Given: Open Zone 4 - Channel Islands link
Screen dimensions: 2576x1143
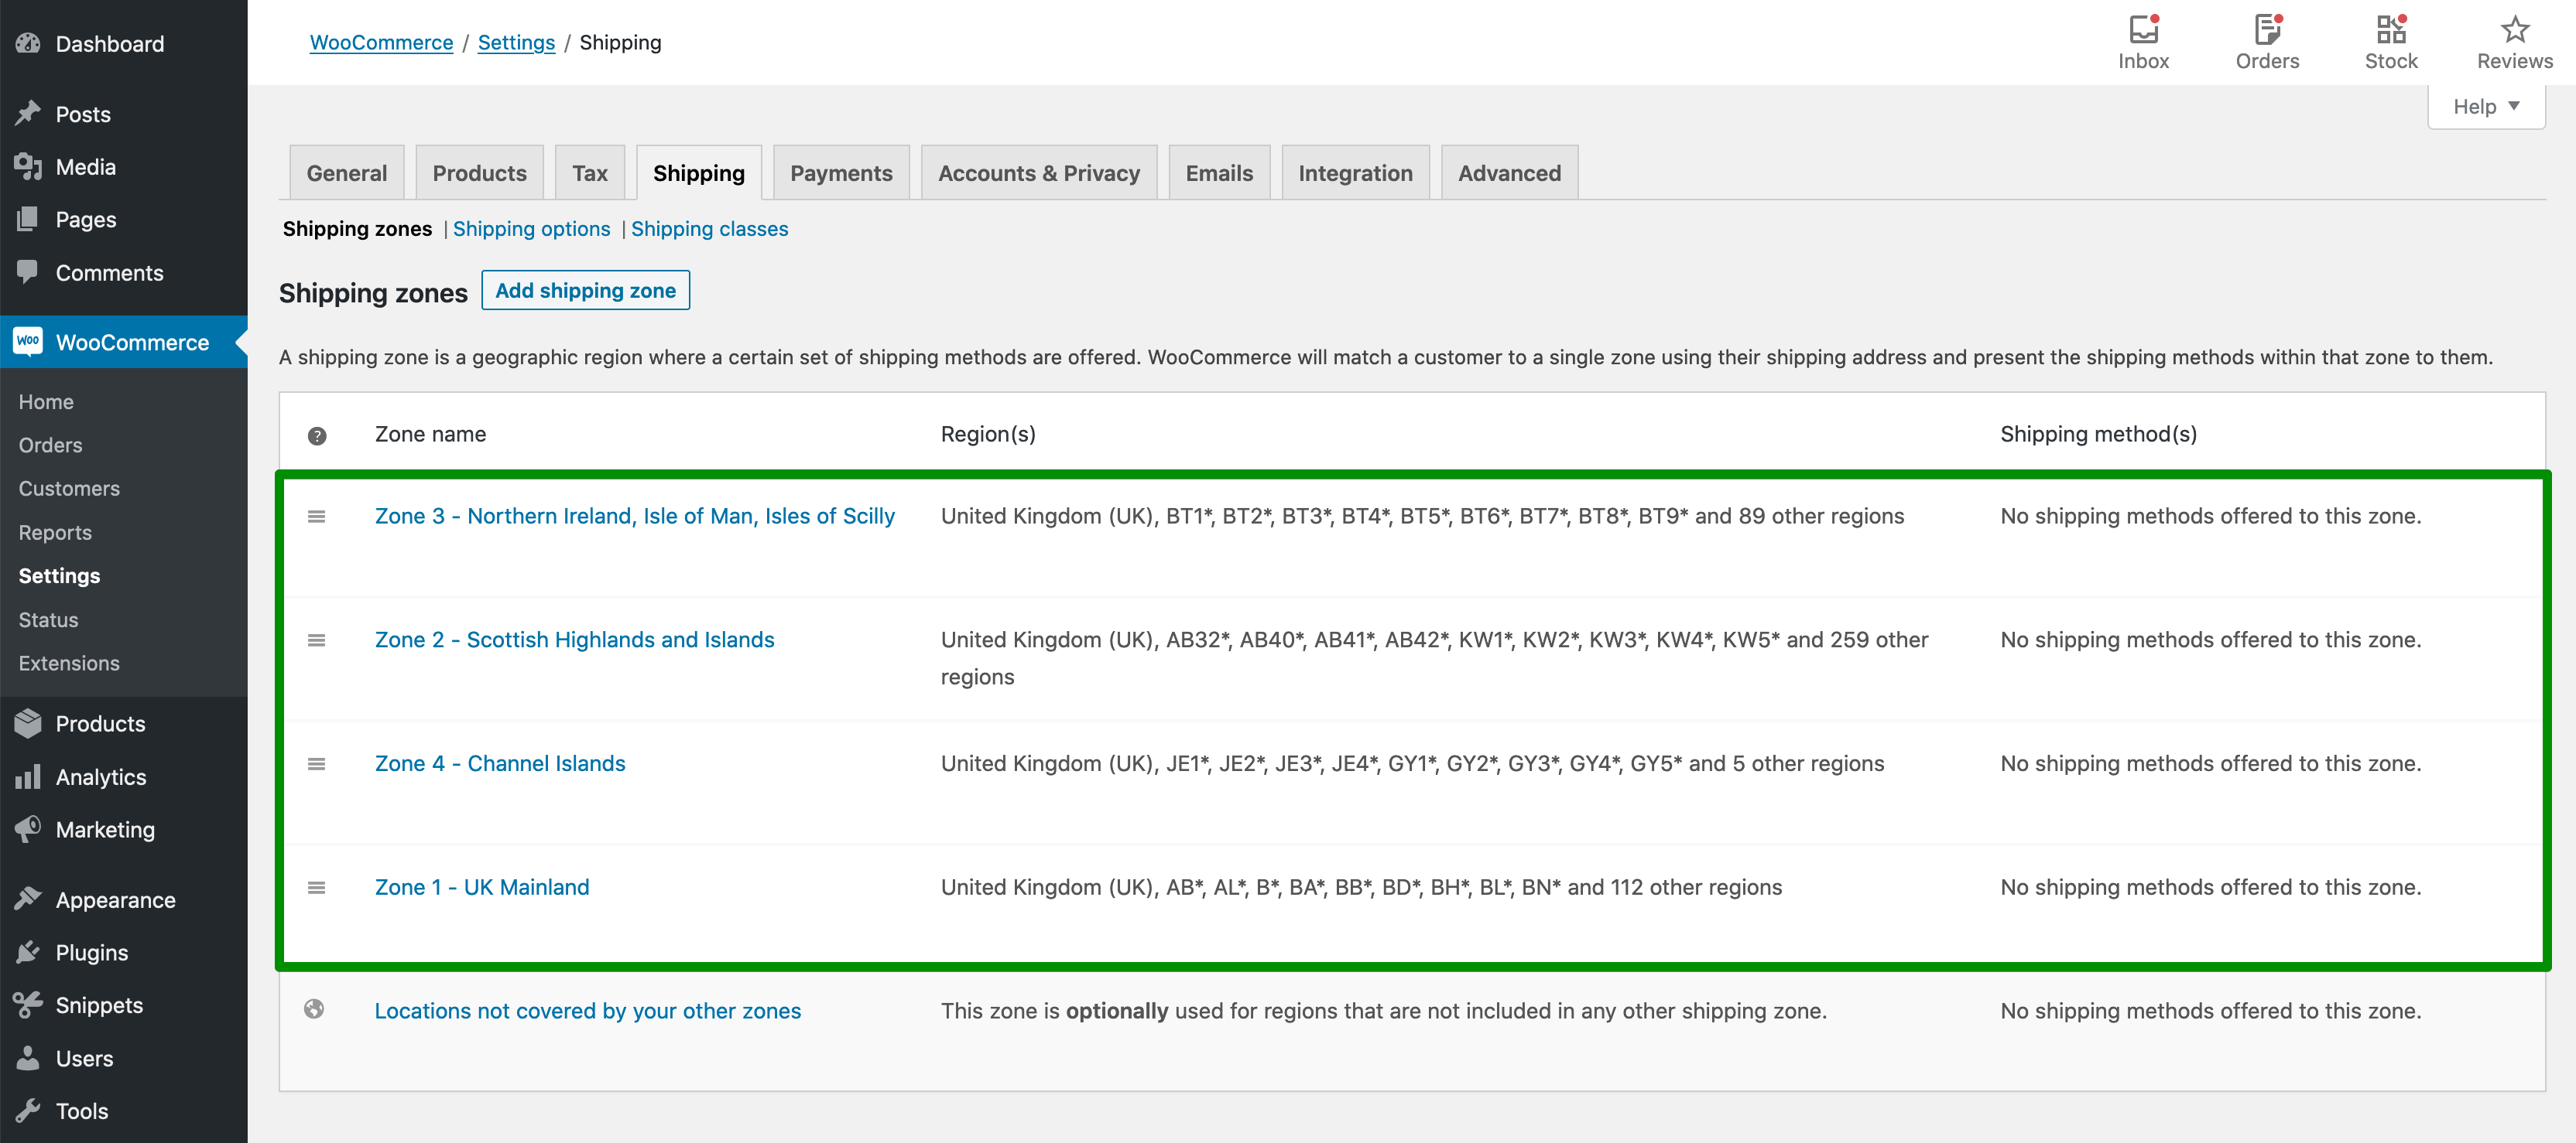Looking at the screenshot, I should coord(500,763).
